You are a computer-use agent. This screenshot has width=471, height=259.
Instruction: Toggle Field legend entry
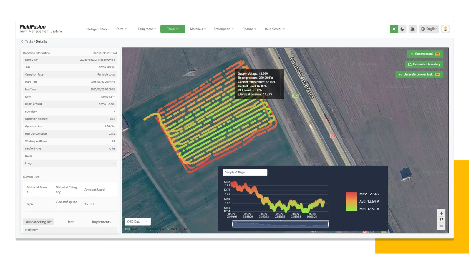pos(131,229)
